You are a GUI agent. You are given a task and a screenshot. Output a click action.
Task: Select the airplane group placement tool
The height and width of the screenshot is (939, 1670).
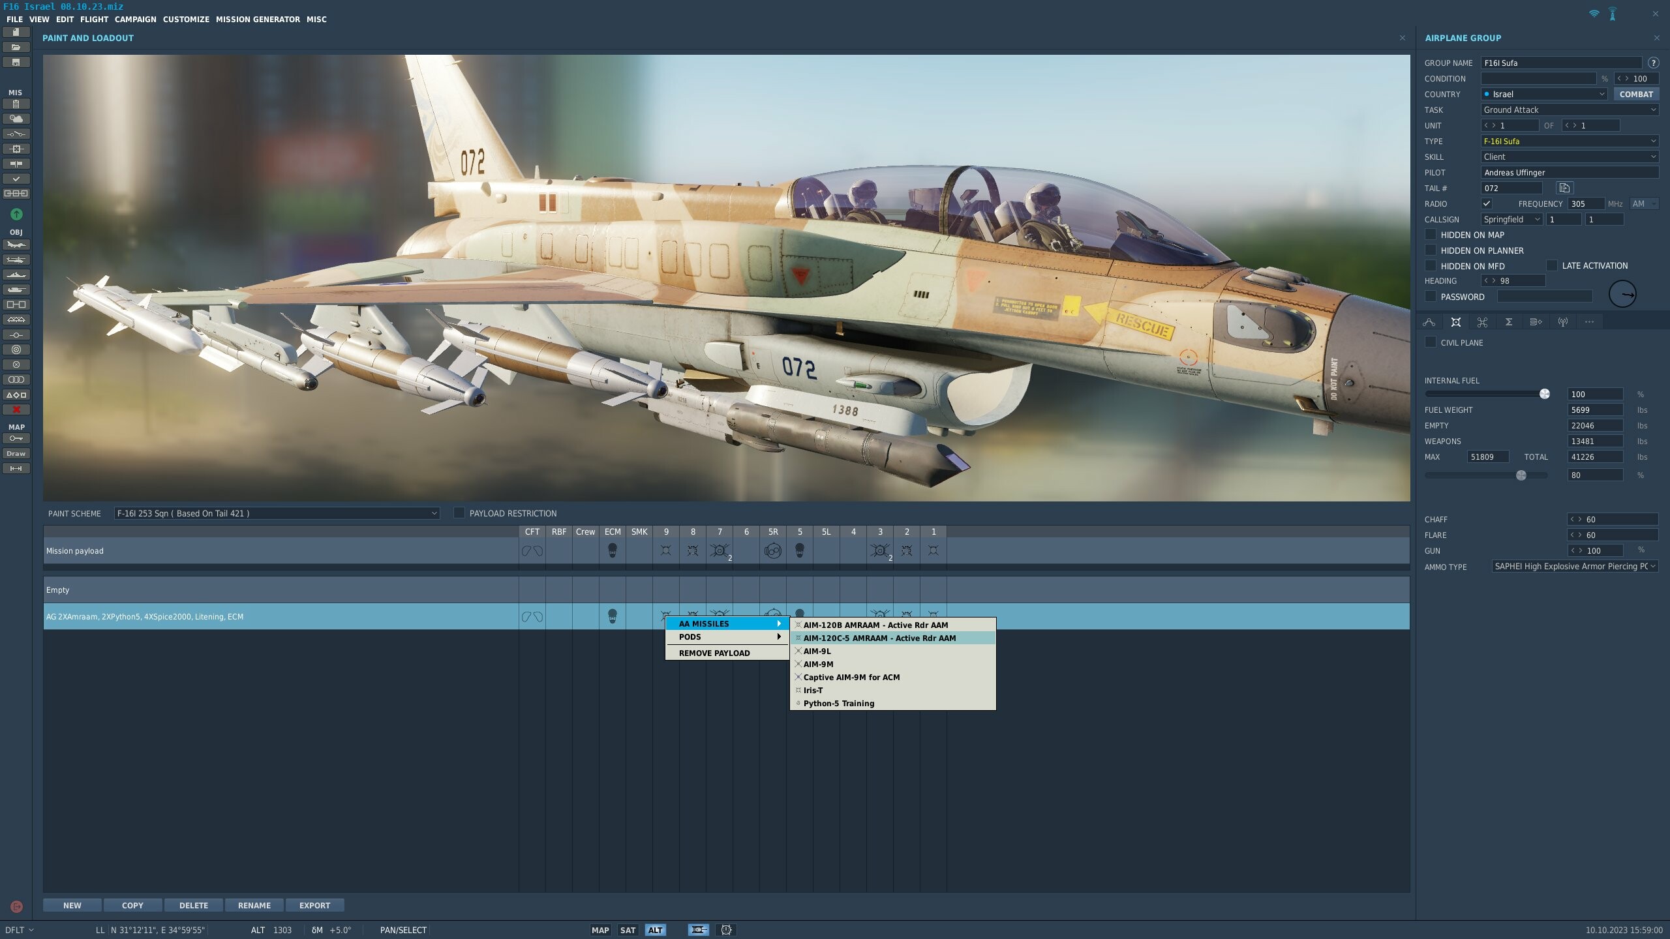pyautogui.click(x=16, y=245)
